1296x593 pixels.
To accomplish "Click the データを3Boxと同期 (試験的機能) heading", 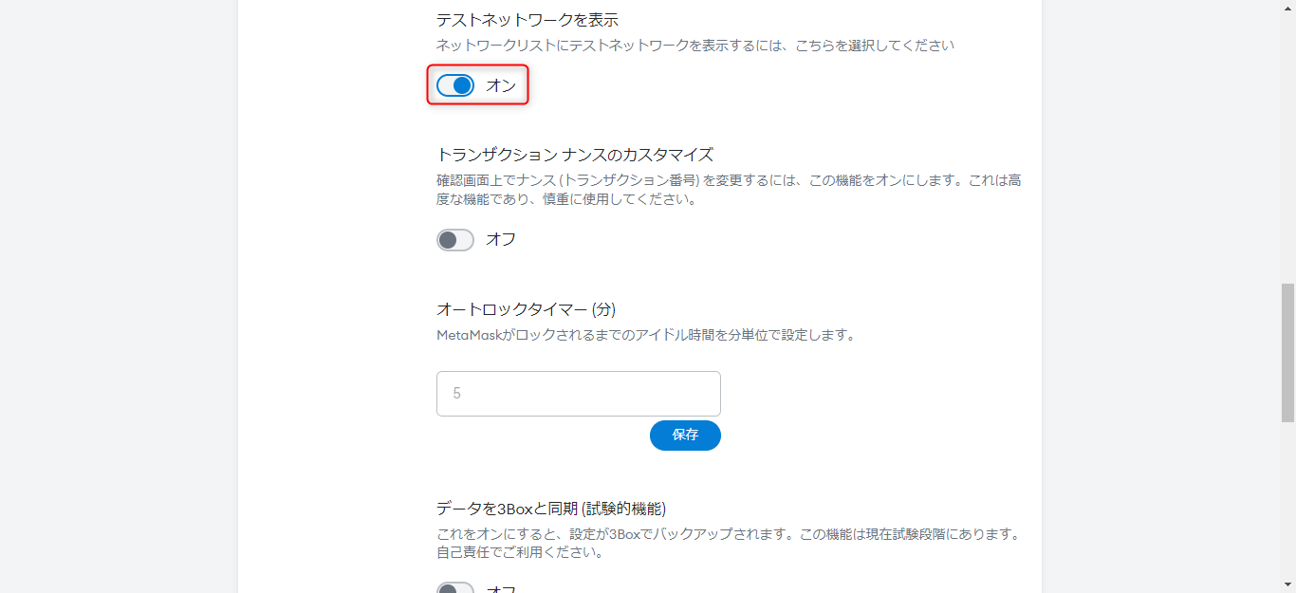I will 558,508.
